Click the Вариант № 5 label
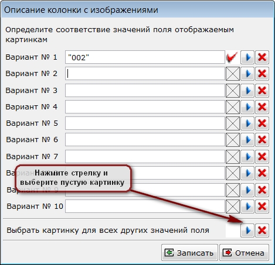This screenshot has height=265, width=275. 32,123
